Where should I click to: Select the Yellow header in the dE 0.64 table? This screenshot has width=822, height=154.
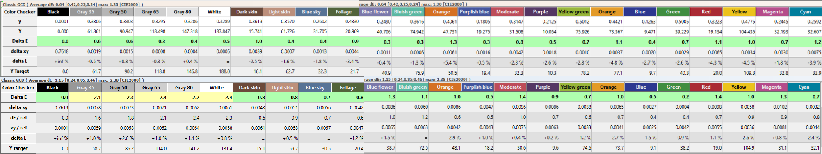739,12
